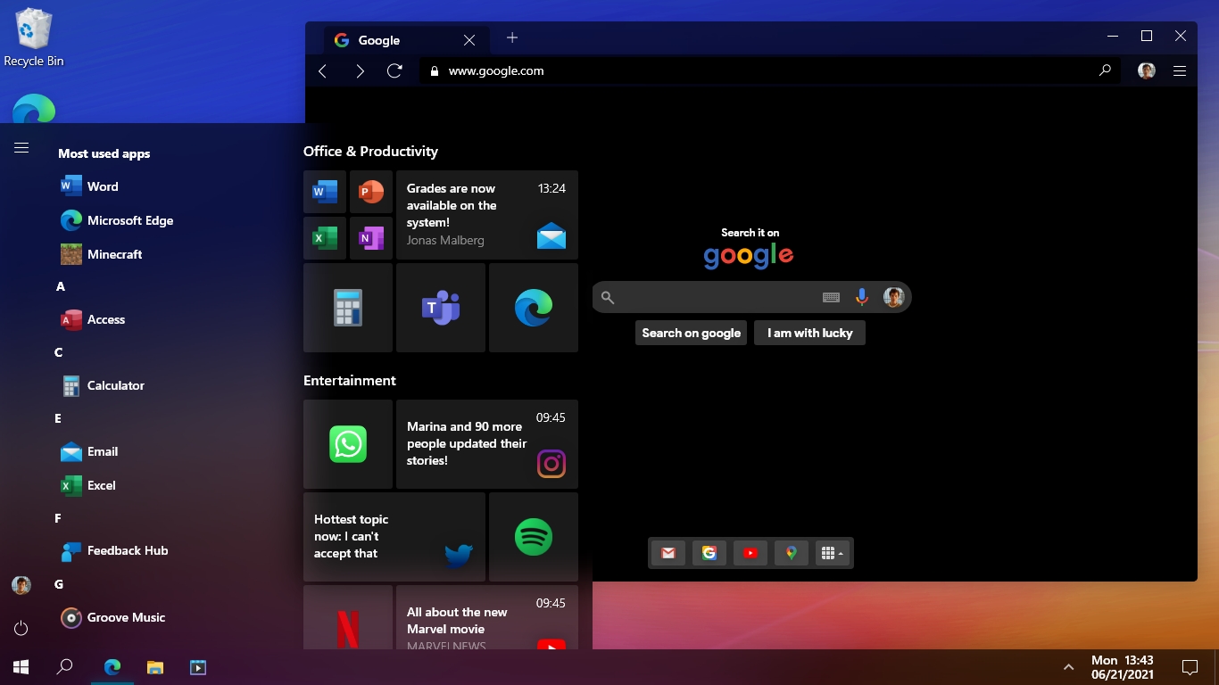Open the notification center
This screenshot has height=685, width=1219.
point(1190,667)
